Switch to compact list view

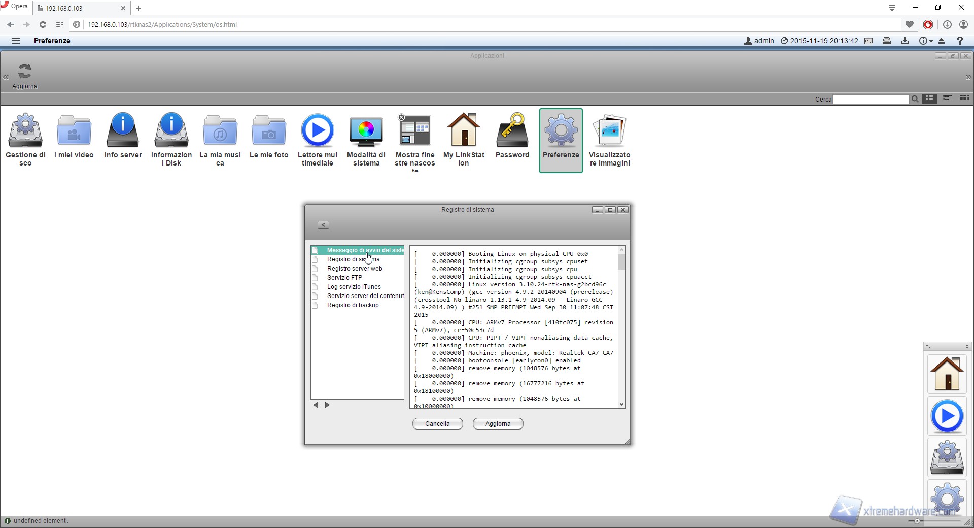(x=964, y=98)
